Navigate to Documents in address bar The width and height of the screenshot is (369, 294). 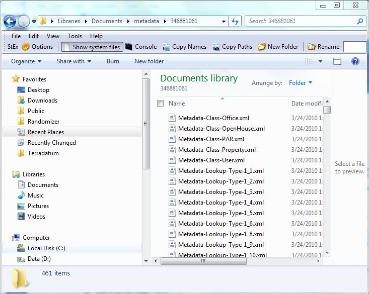pyautogui.click(x=107, y=21)
